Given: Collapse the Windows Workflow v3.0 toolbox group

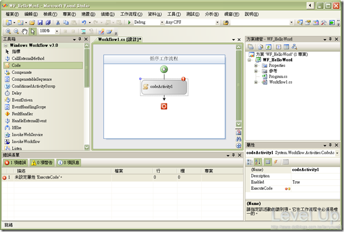Looking at the screenshot, I should pos(6,45).
